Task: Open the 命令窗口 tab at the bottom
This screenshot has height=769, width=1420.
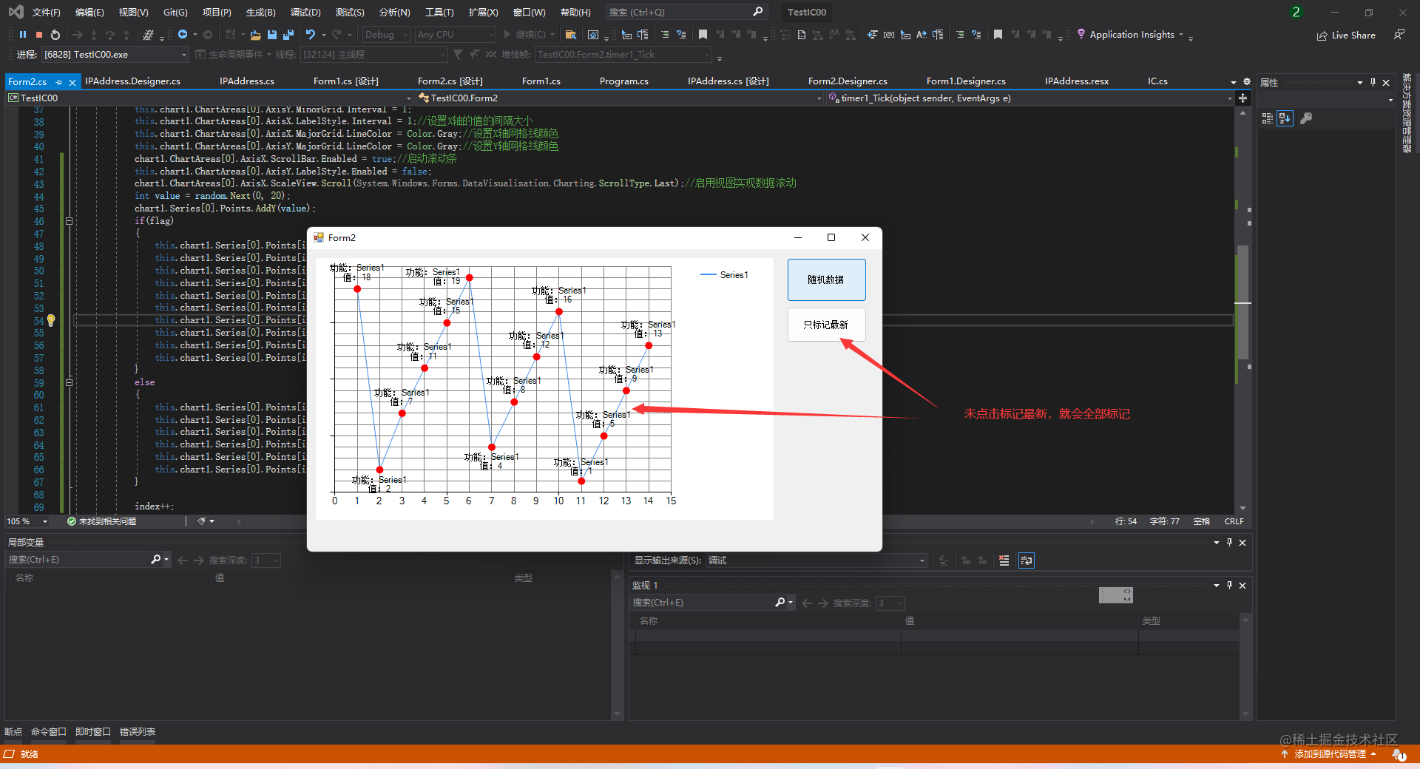Action: tap(49, 731)
